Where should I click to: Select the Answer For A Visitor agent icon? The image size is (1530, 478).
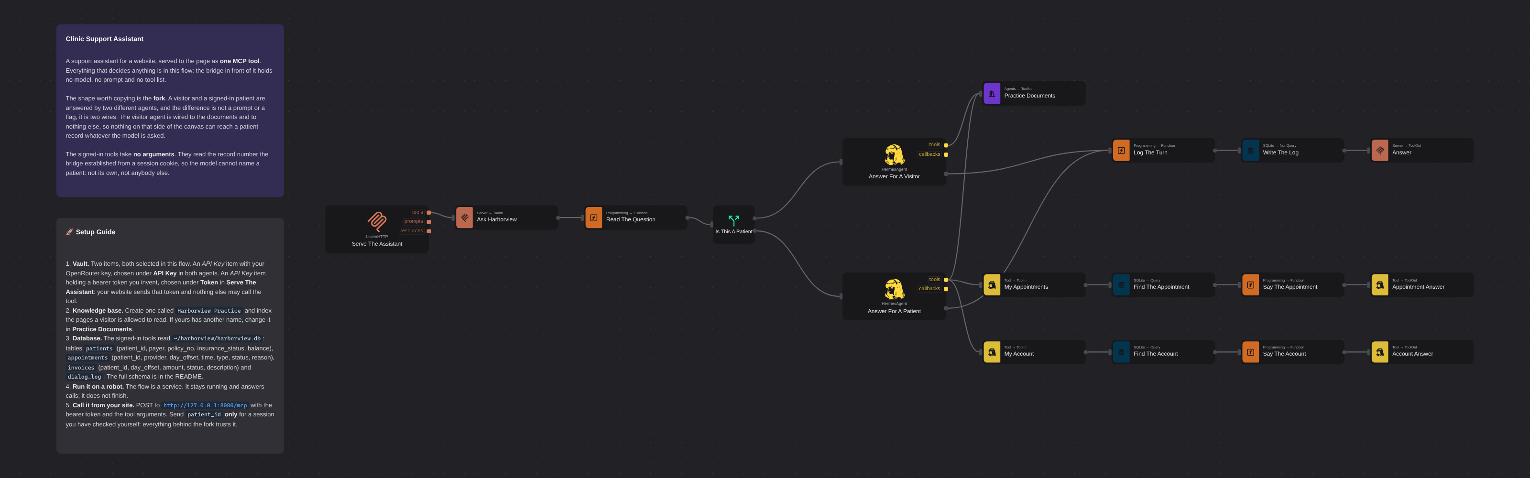tap(894, 154)
